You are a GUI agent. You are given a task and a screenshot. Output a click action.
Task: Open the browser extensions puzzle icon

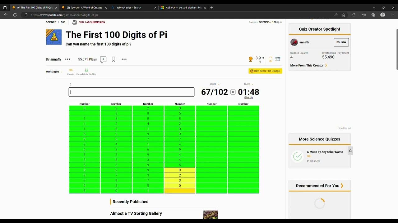click(x=354, y=15)
